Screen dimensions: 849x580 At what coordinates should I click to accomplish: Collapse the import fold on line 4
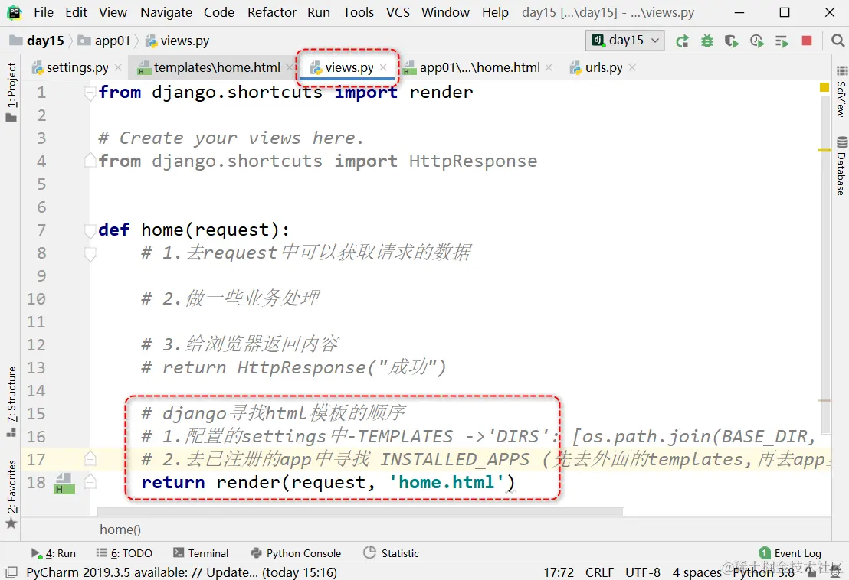click(90, 160)
